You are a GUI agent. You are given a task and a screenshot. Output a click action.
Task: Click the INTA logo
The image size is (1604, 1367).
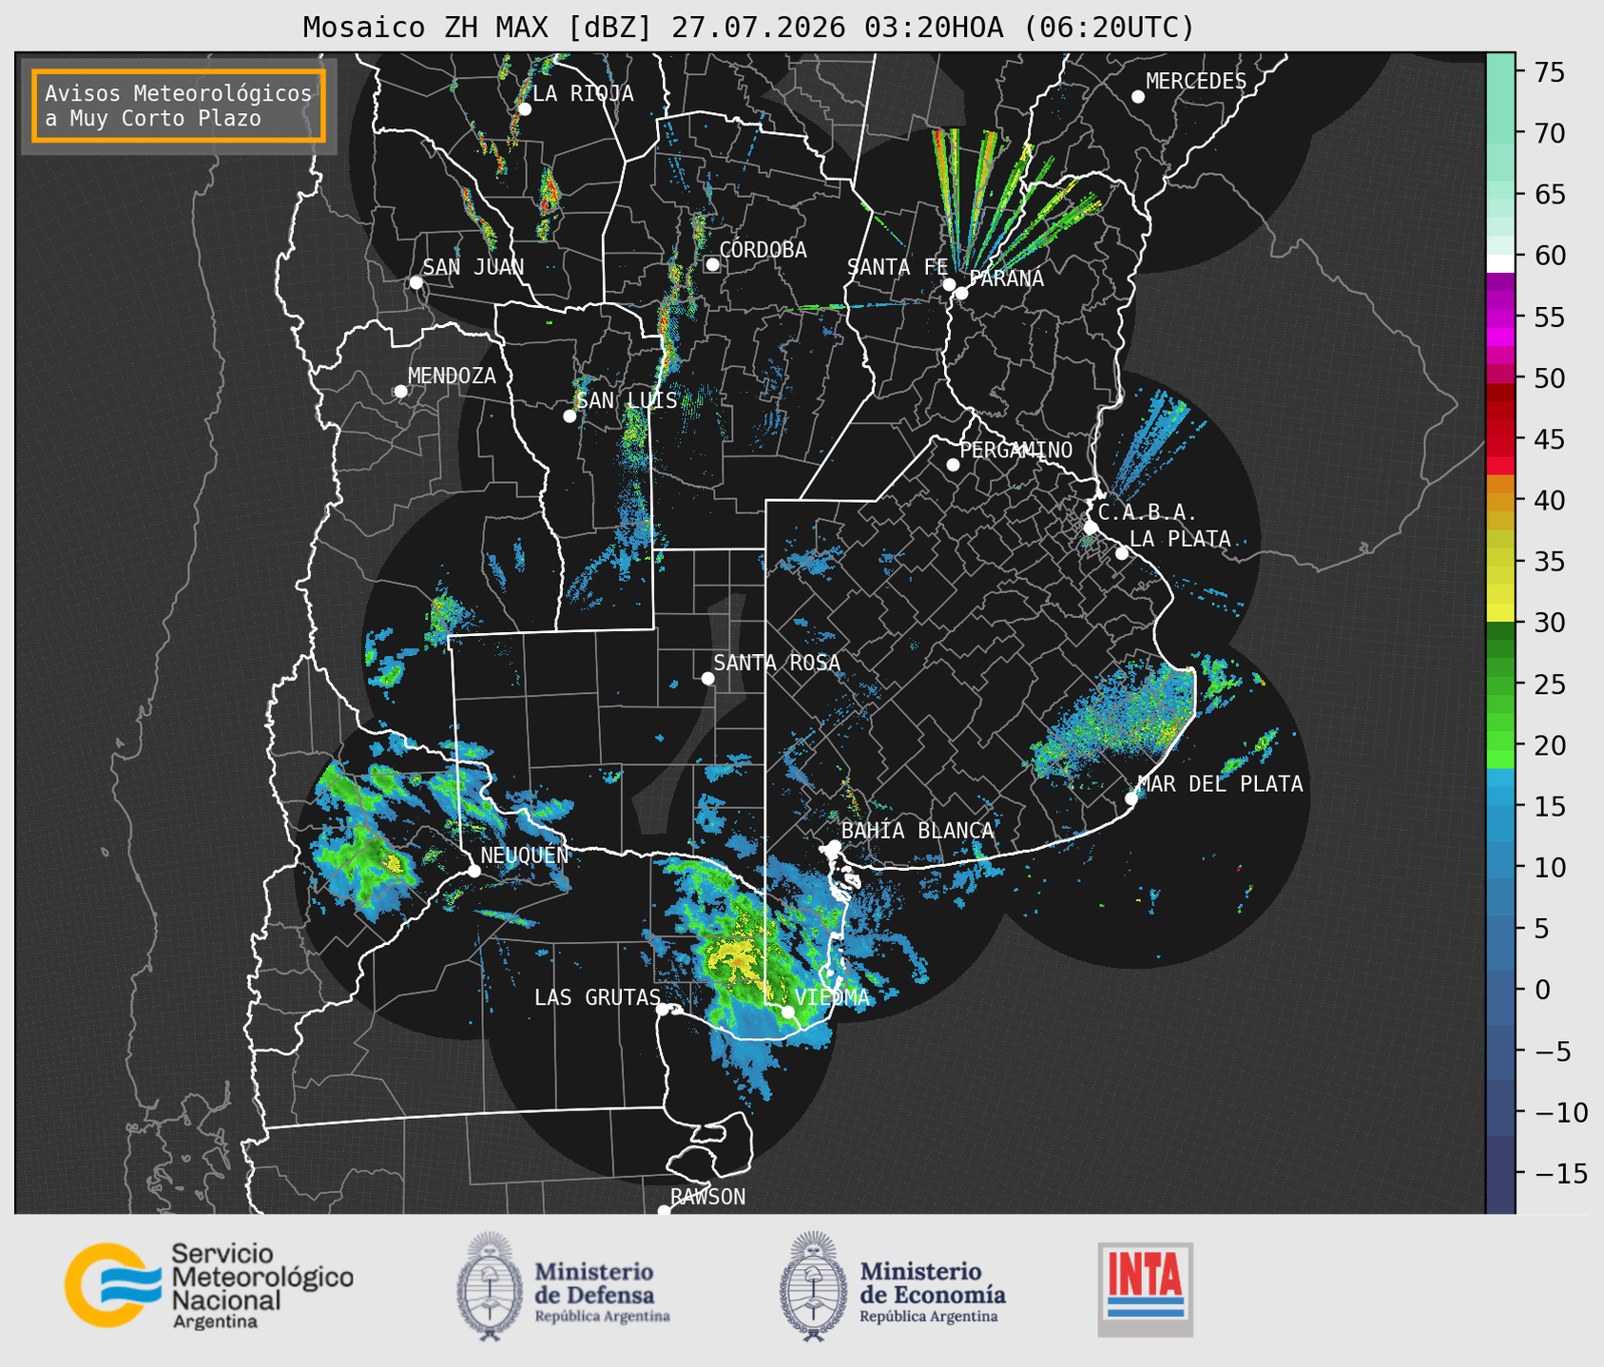(1145, 1289)
